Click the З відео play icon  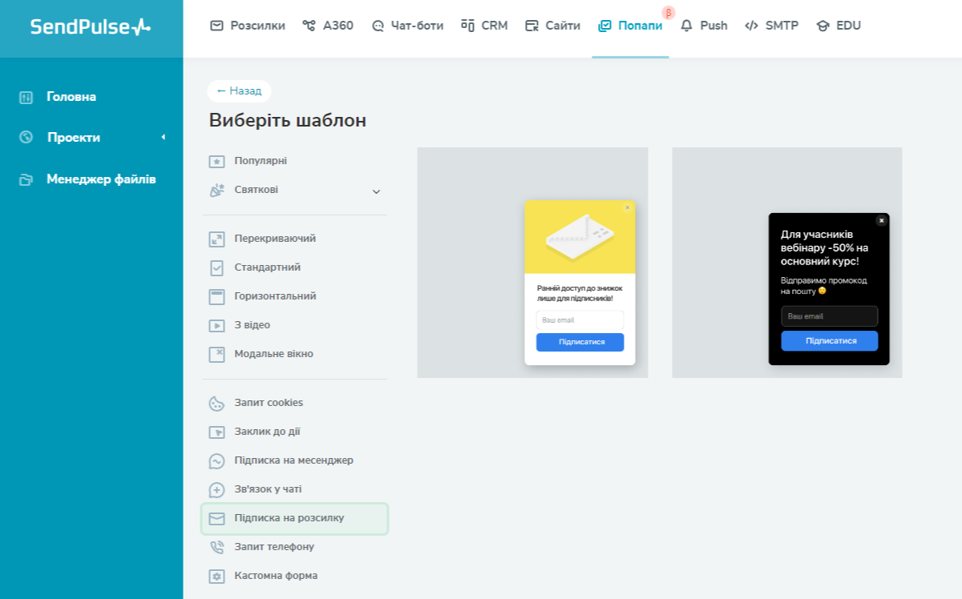tap(216, 326)
